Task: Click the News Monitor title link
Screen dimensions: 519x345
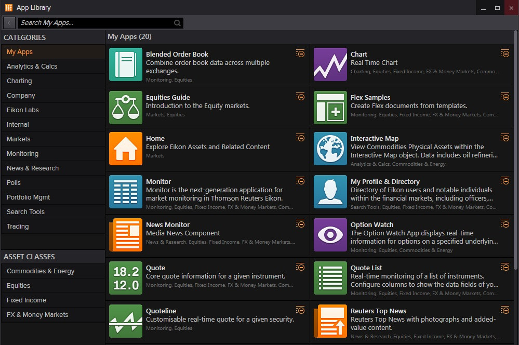Action: tap(168, 225)
